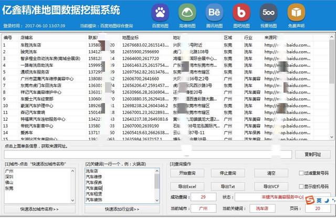Image resolution: width=336 pixels, height=218 pixels.
Task: Open the 我要地图 (500) icon
Action: click(268, 12)
